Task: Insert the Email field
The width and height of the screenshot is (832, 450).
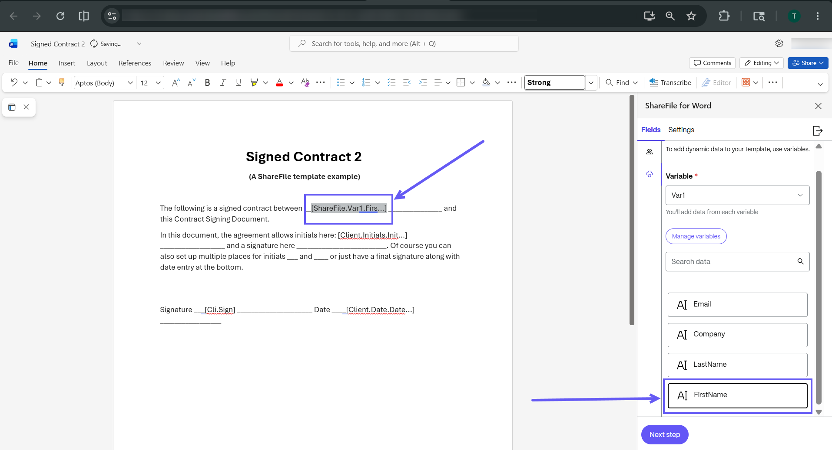Action: coord(737,305)
